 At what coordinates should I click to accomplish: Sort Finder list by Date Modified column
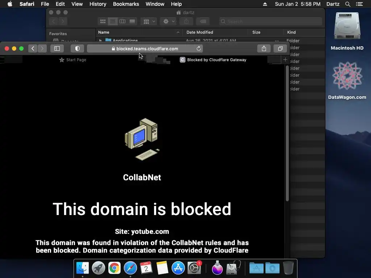215,32
